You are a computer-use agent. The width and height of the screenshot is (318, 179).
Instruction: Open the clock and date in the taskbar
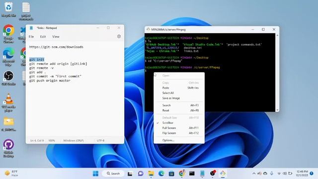302,174
